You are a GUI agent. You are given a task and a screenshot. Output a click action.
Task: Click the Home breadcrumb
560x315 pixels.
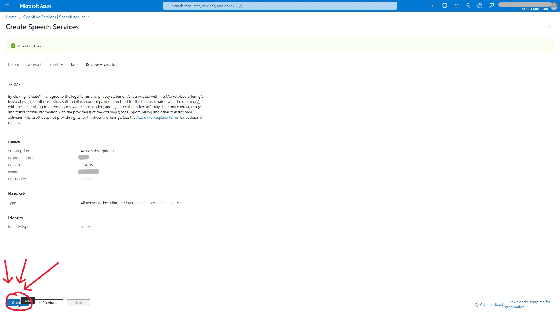[11, 17]
